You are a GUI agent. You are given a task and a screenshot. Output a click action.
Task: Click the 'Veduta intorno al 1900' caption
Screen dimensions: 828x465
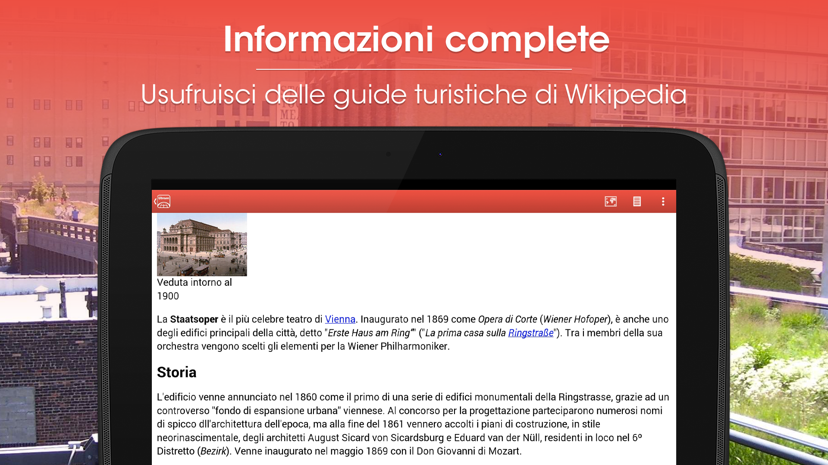[x=194, y=289]
